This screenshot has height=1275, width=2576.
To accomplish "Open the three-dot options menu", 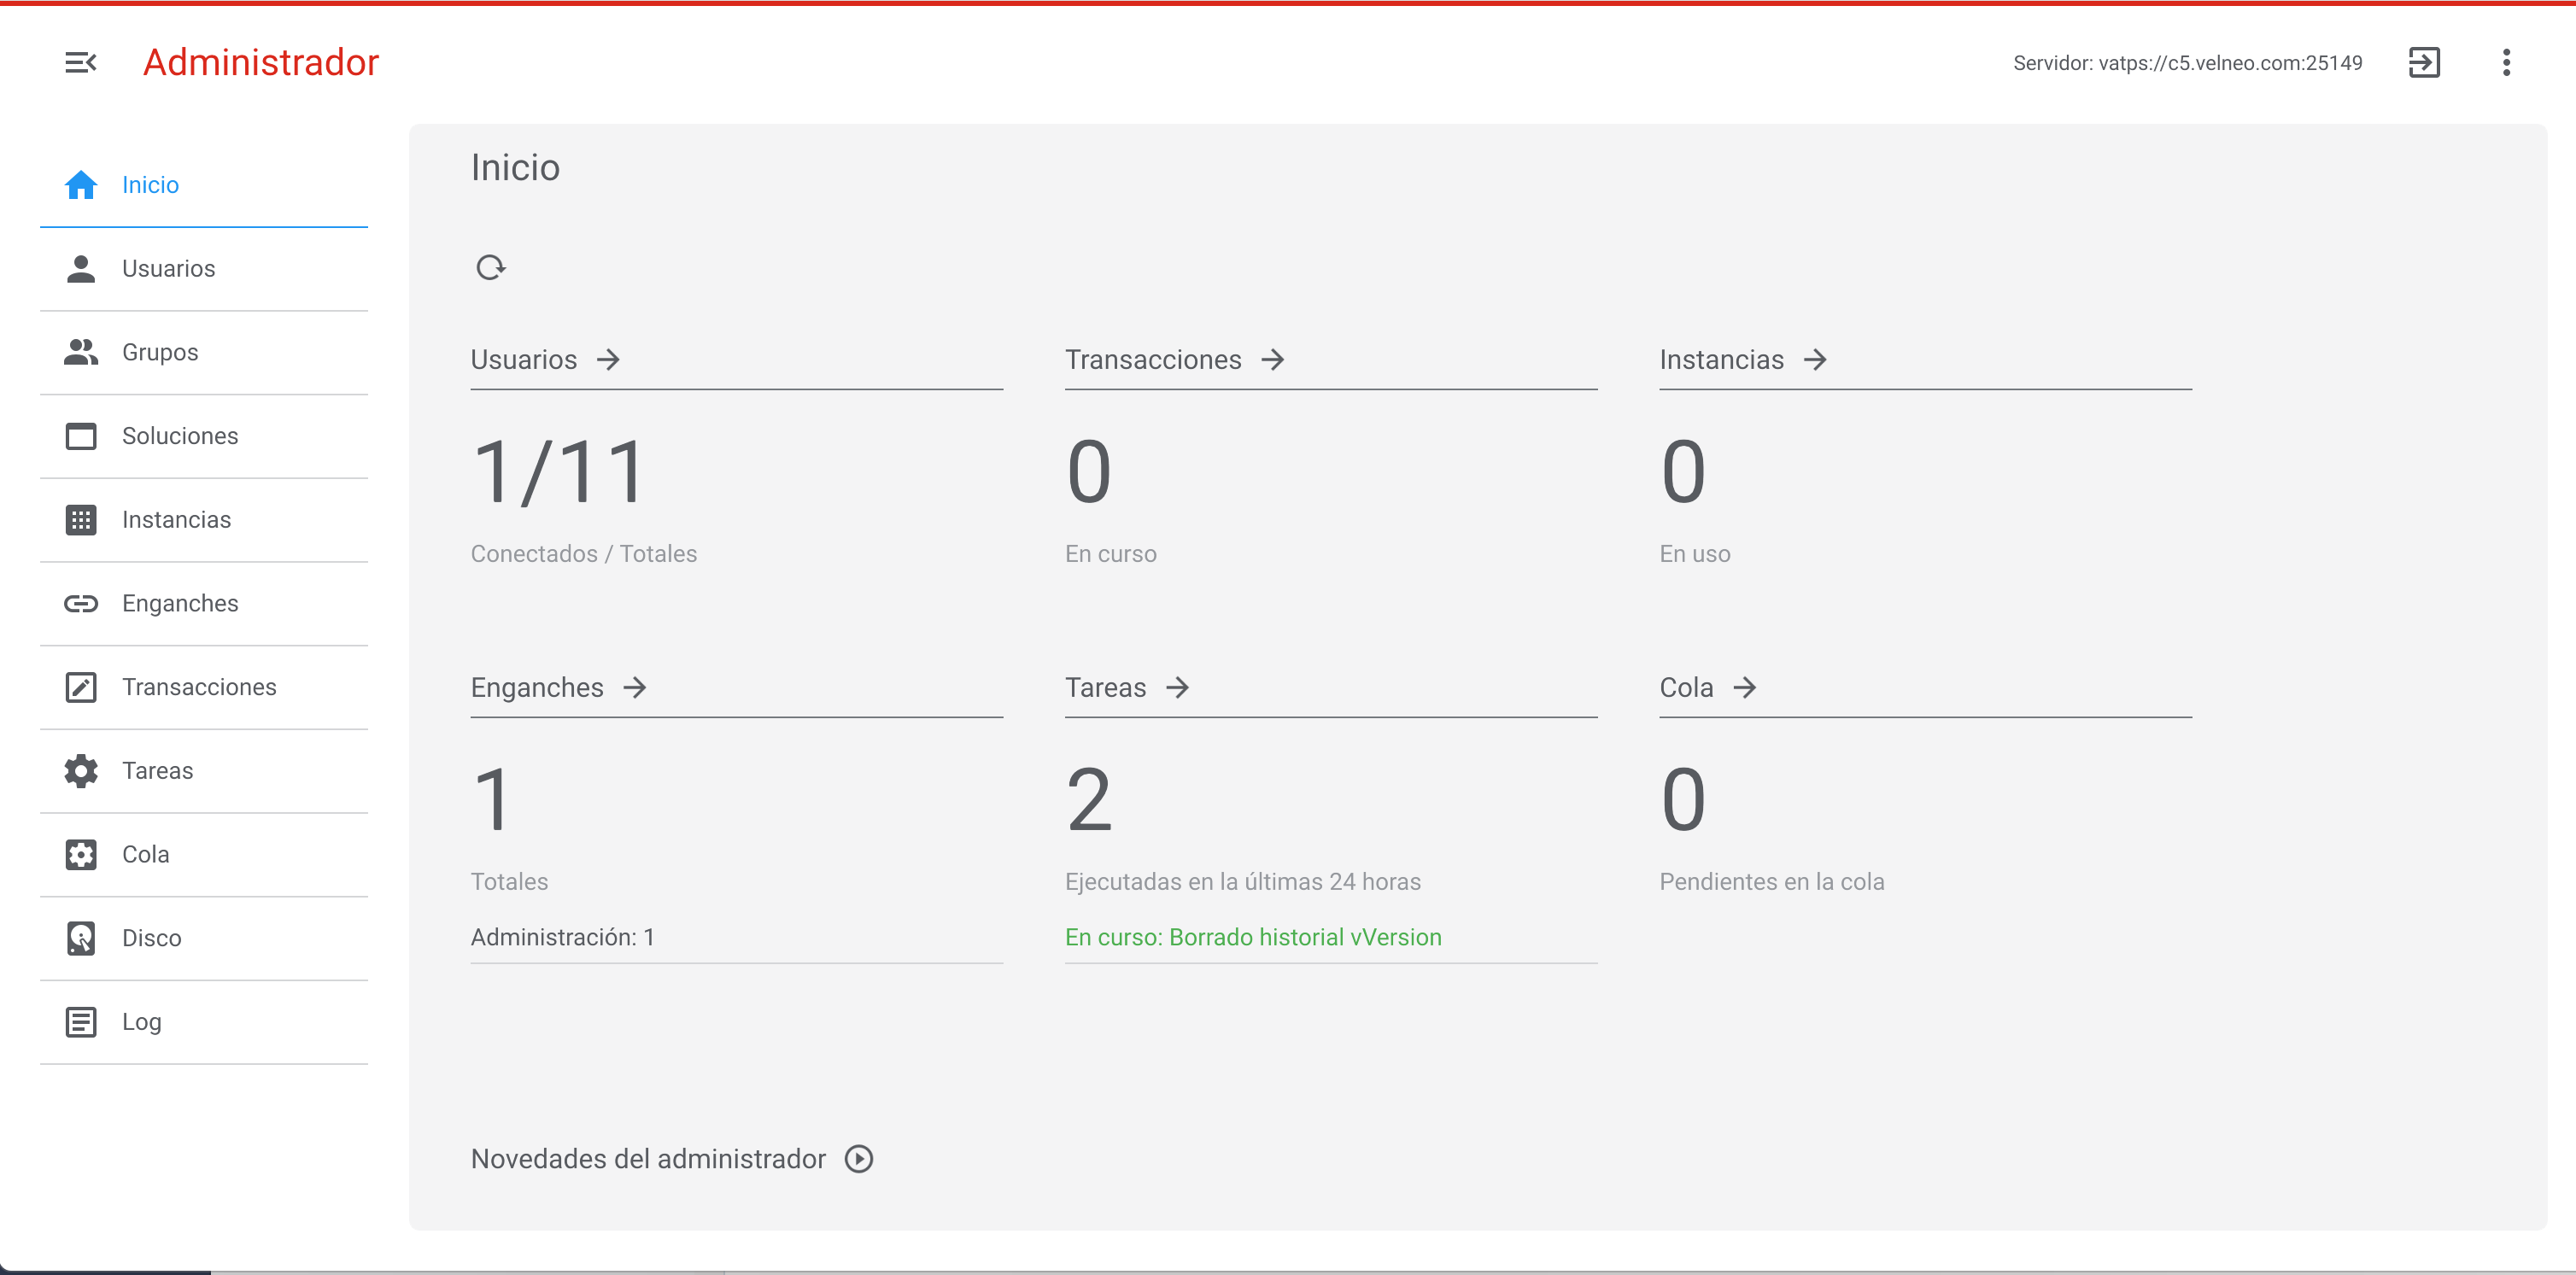I will (2506, 63).
